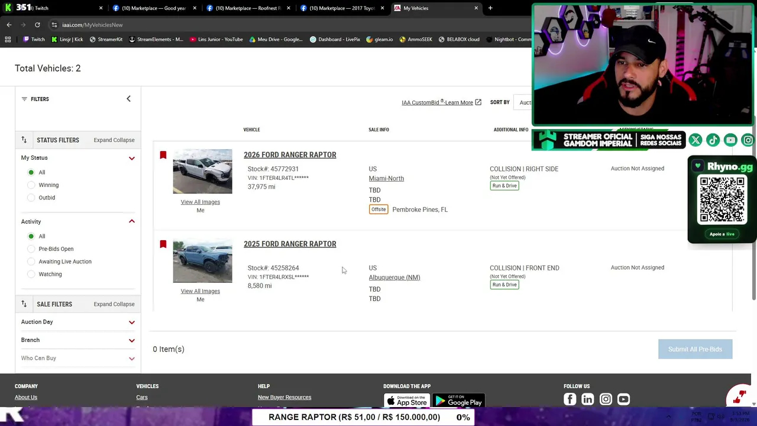Open the LinkedIn icon under Follow Us
The height and width of the screenshot is (426, 757).
tap(588, 399)
